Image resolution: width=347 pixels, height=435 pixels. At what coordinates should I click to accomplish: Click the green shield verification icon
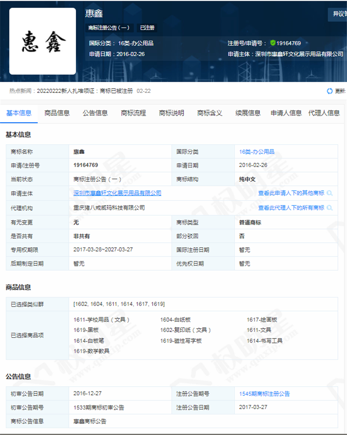tap(273, 43)
